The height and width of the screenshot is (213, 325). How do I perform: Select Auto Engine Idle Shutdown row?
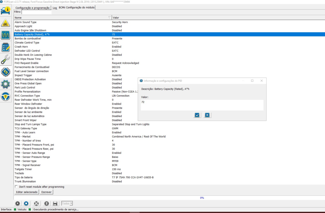(169, 30)
